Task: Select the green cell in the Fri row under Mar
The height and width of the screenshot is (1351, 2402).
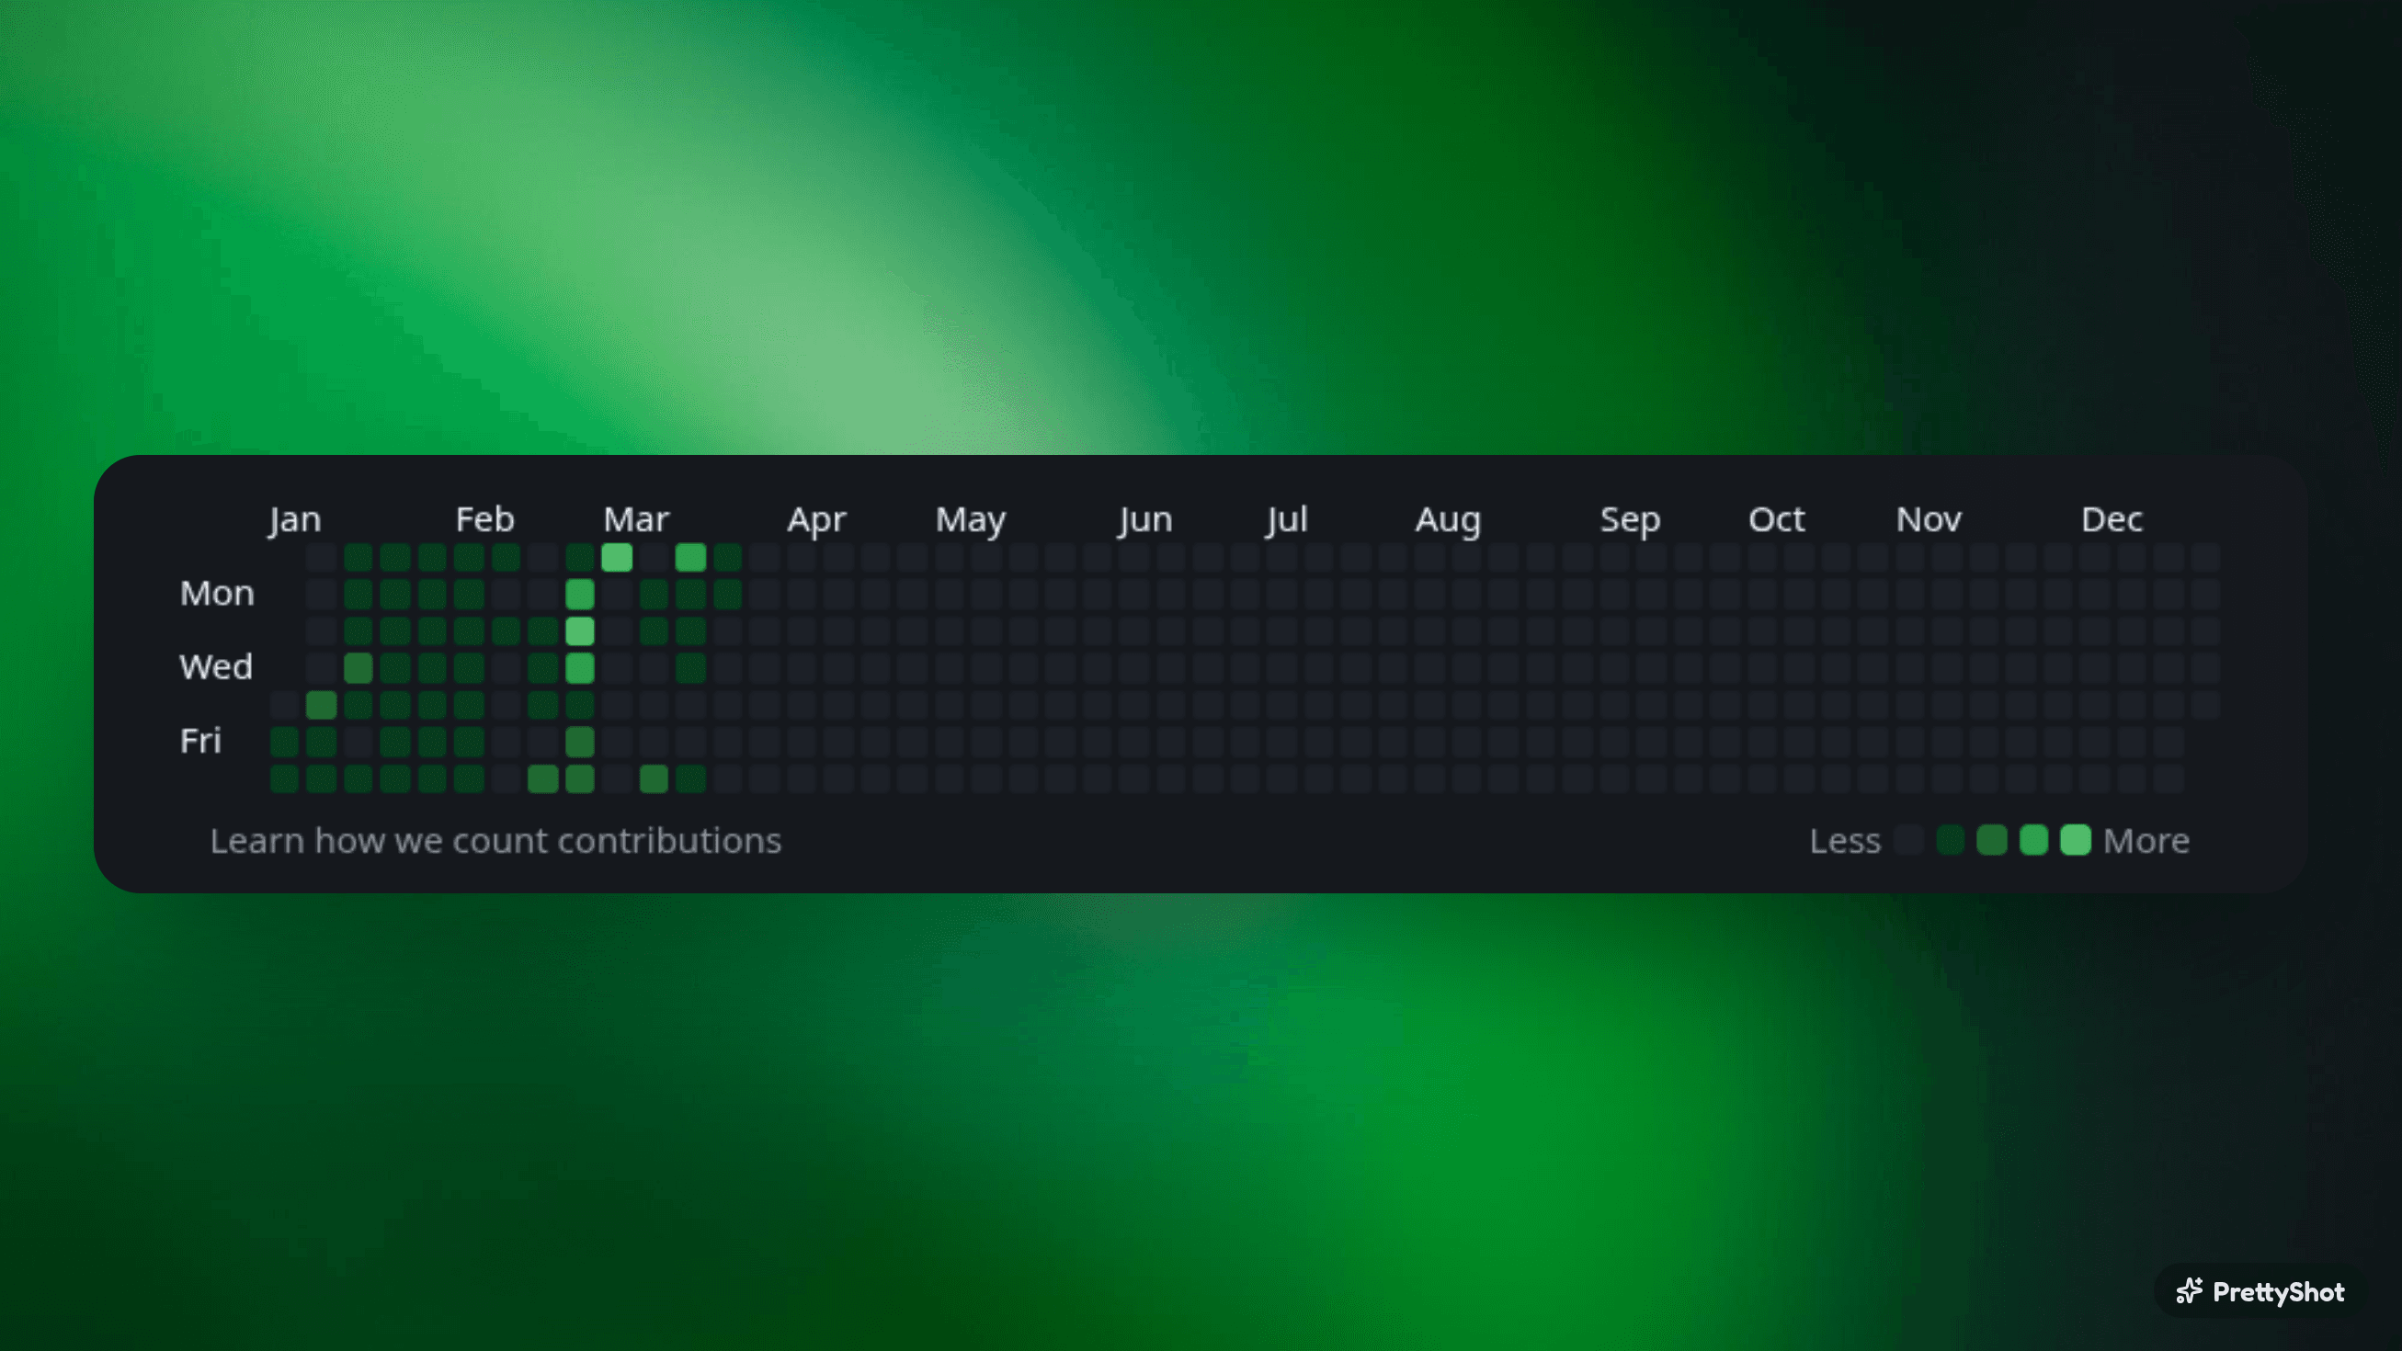Action: (x=579, y=743)
